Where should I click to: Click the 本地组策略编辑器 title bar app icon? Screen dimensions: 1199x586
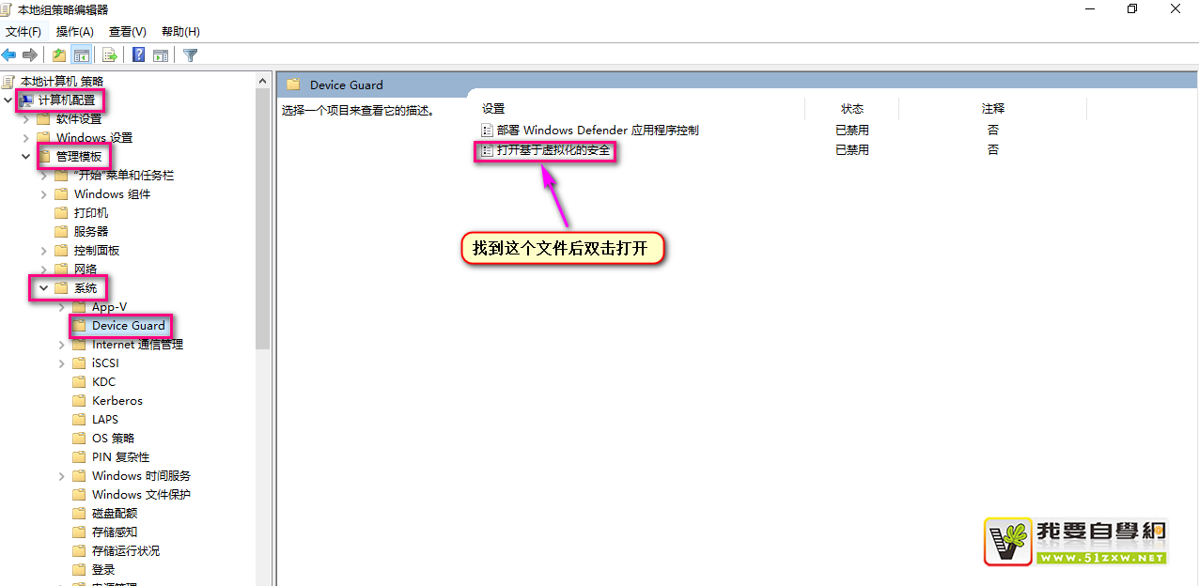pos(8,9)
